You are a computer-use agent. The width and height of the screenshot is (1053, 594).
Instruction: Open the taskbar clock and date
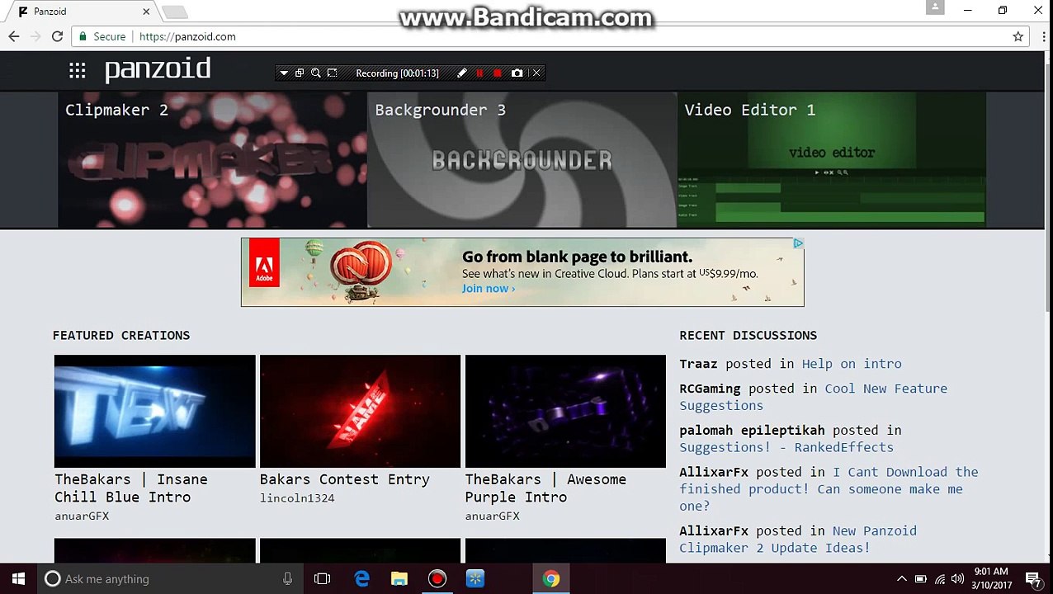[992, 579]
